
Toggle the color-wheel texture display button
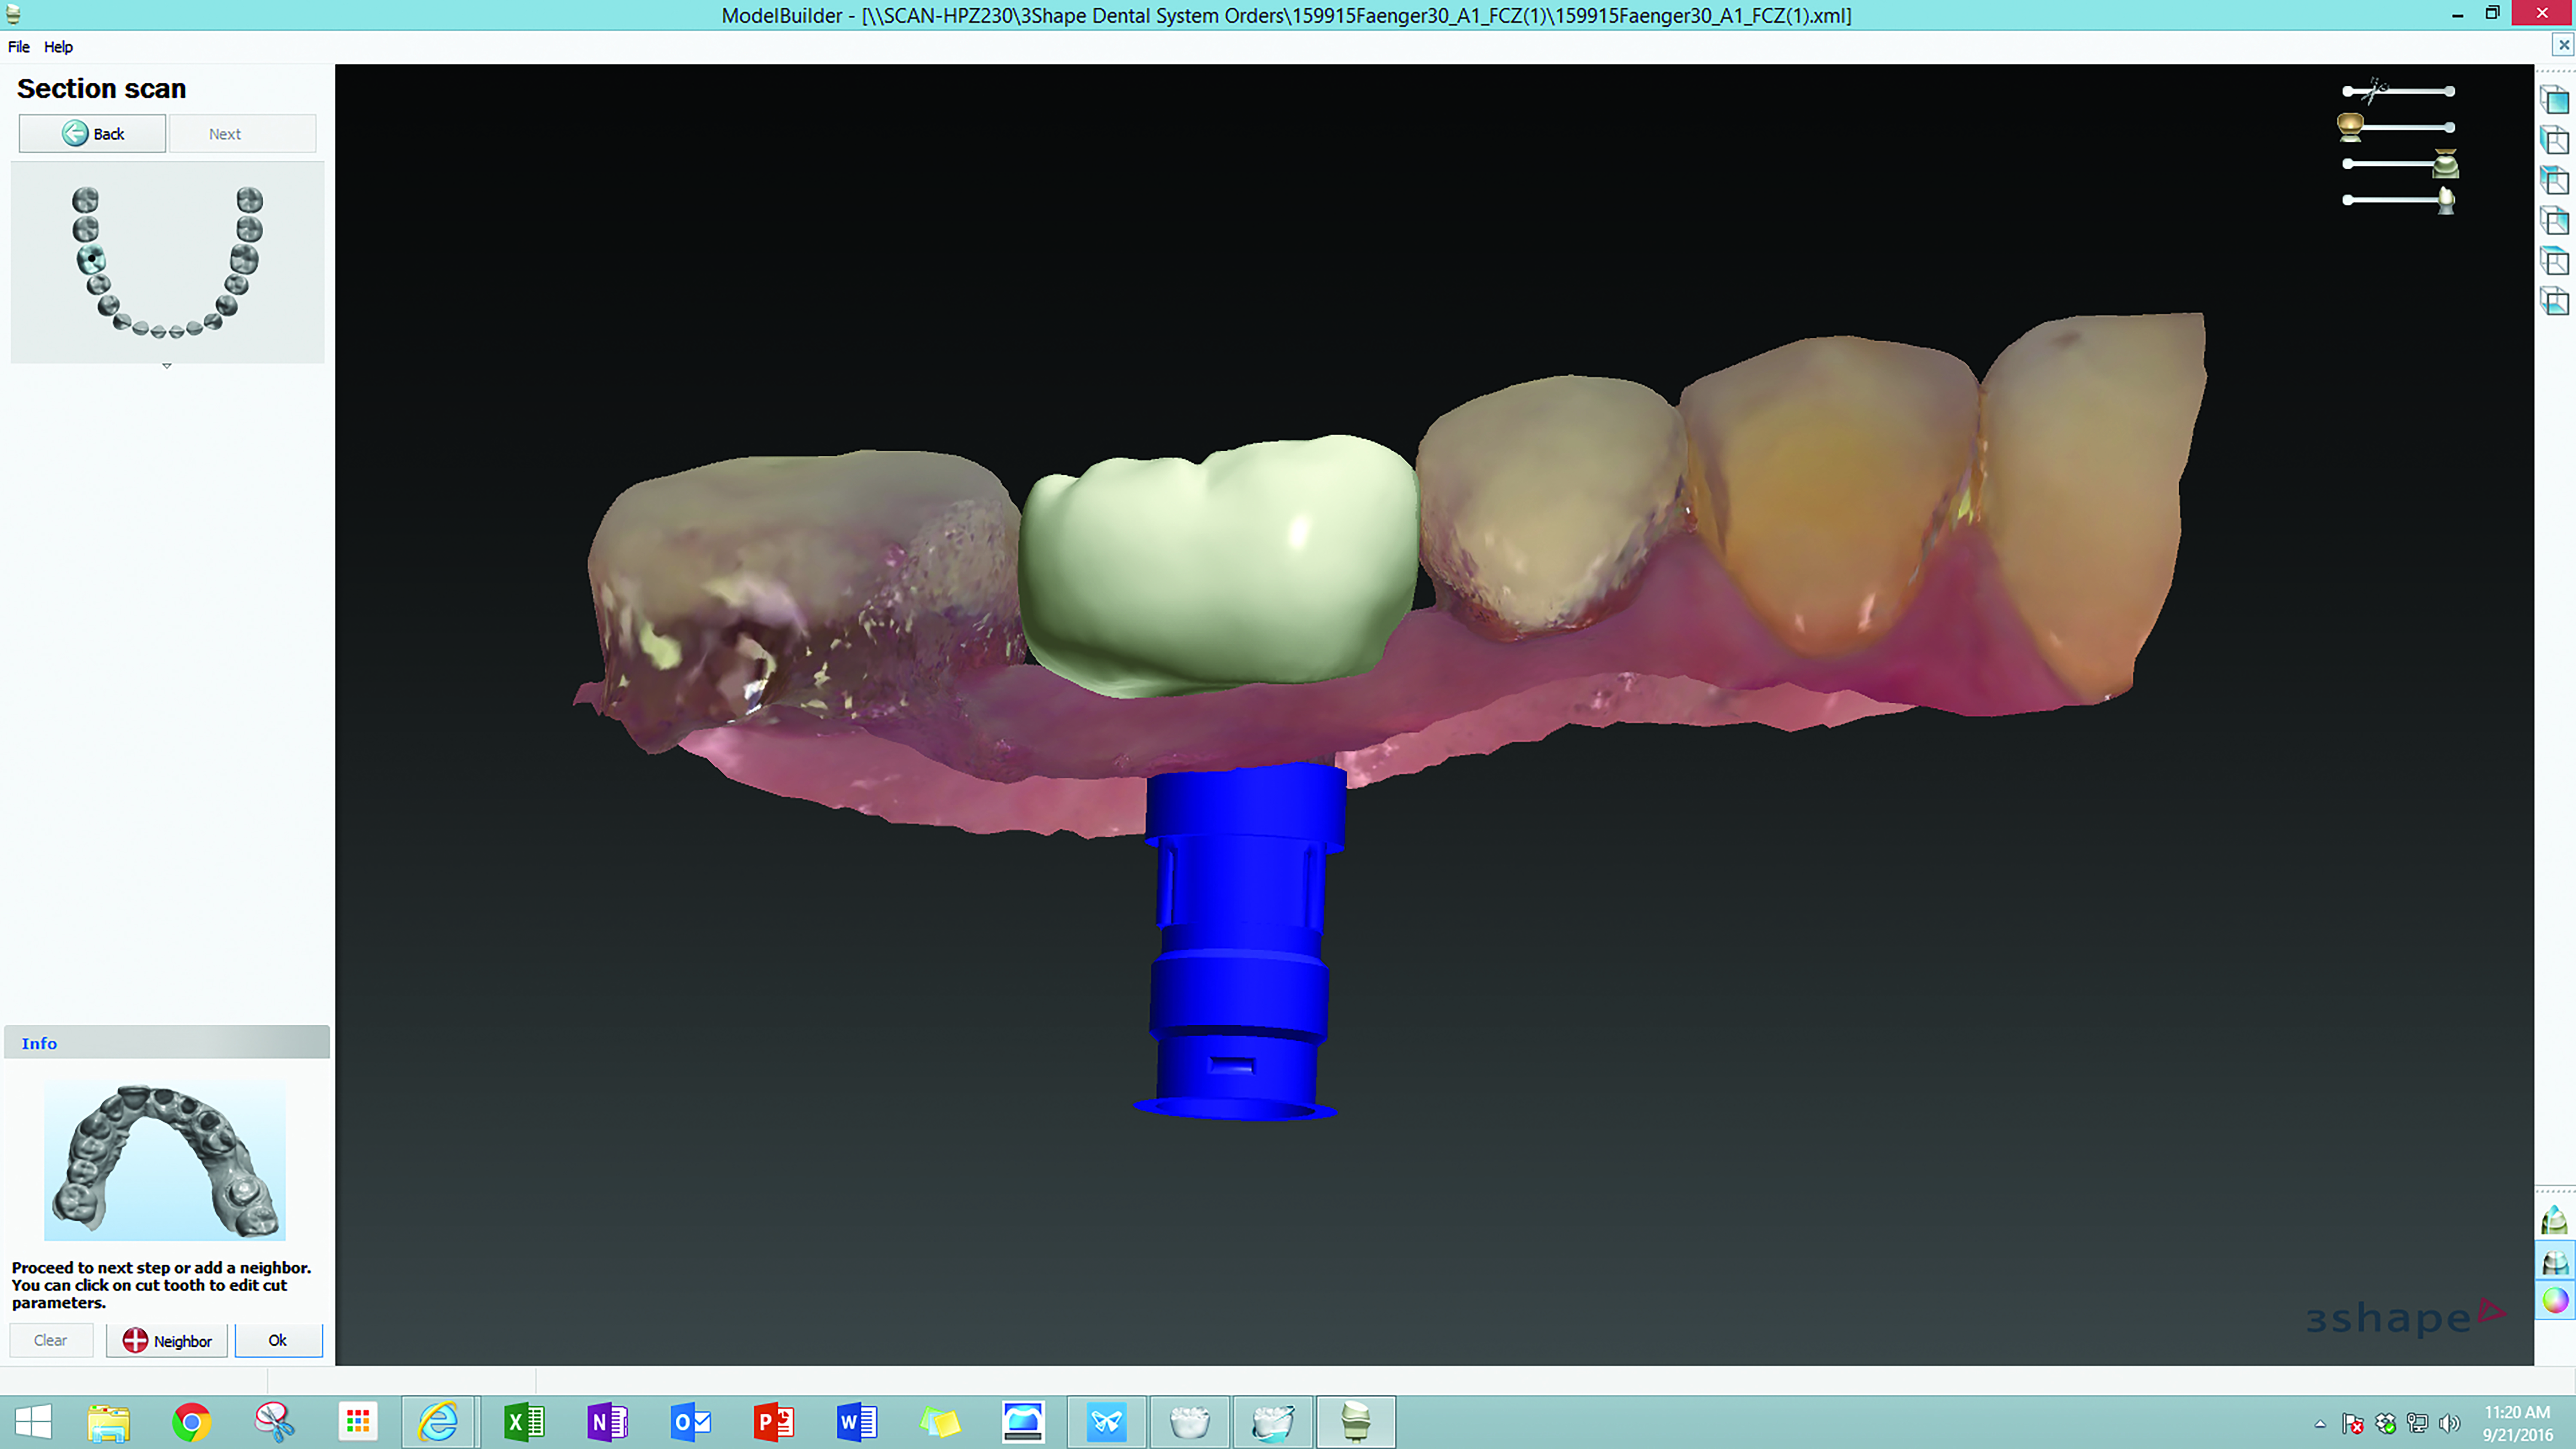coord(2554,1300)
